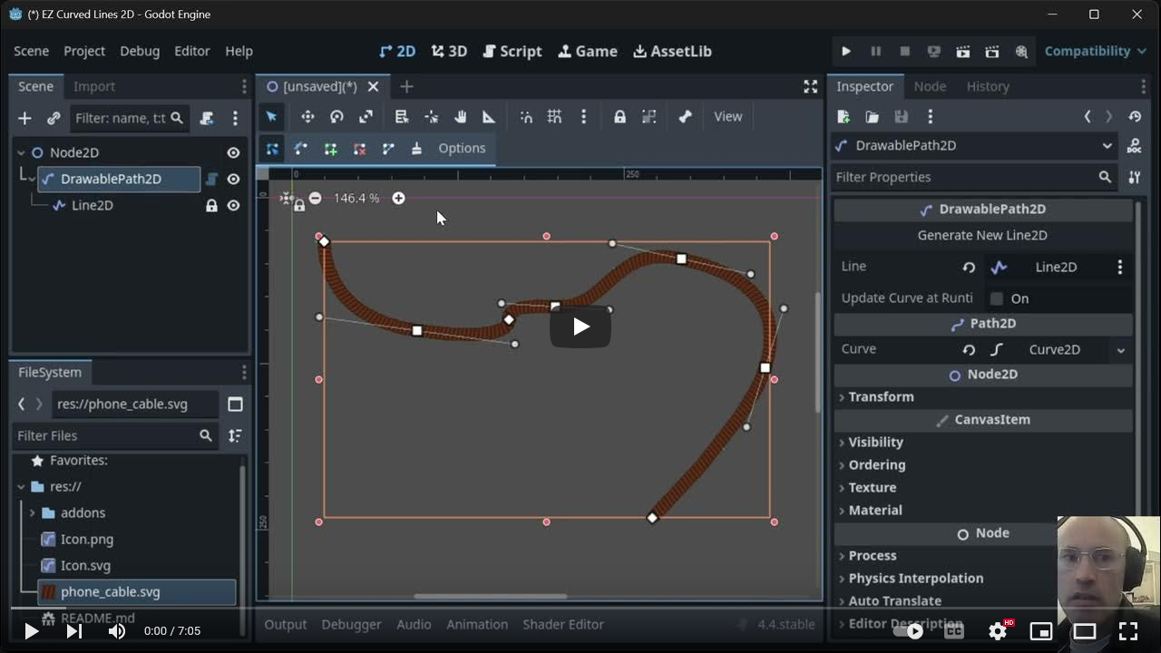Toggle Smart Snap icon
This screenshot has width=1161, height=653.
coord(526,116)
